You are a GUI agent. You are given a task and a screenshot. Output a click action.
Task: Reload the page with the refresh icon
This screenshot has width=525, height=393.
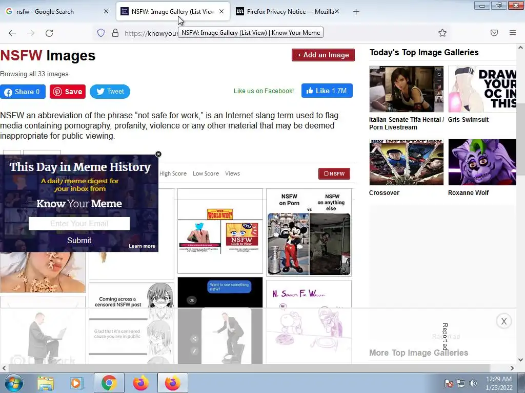pyautogui.click(x=49, y=33)
